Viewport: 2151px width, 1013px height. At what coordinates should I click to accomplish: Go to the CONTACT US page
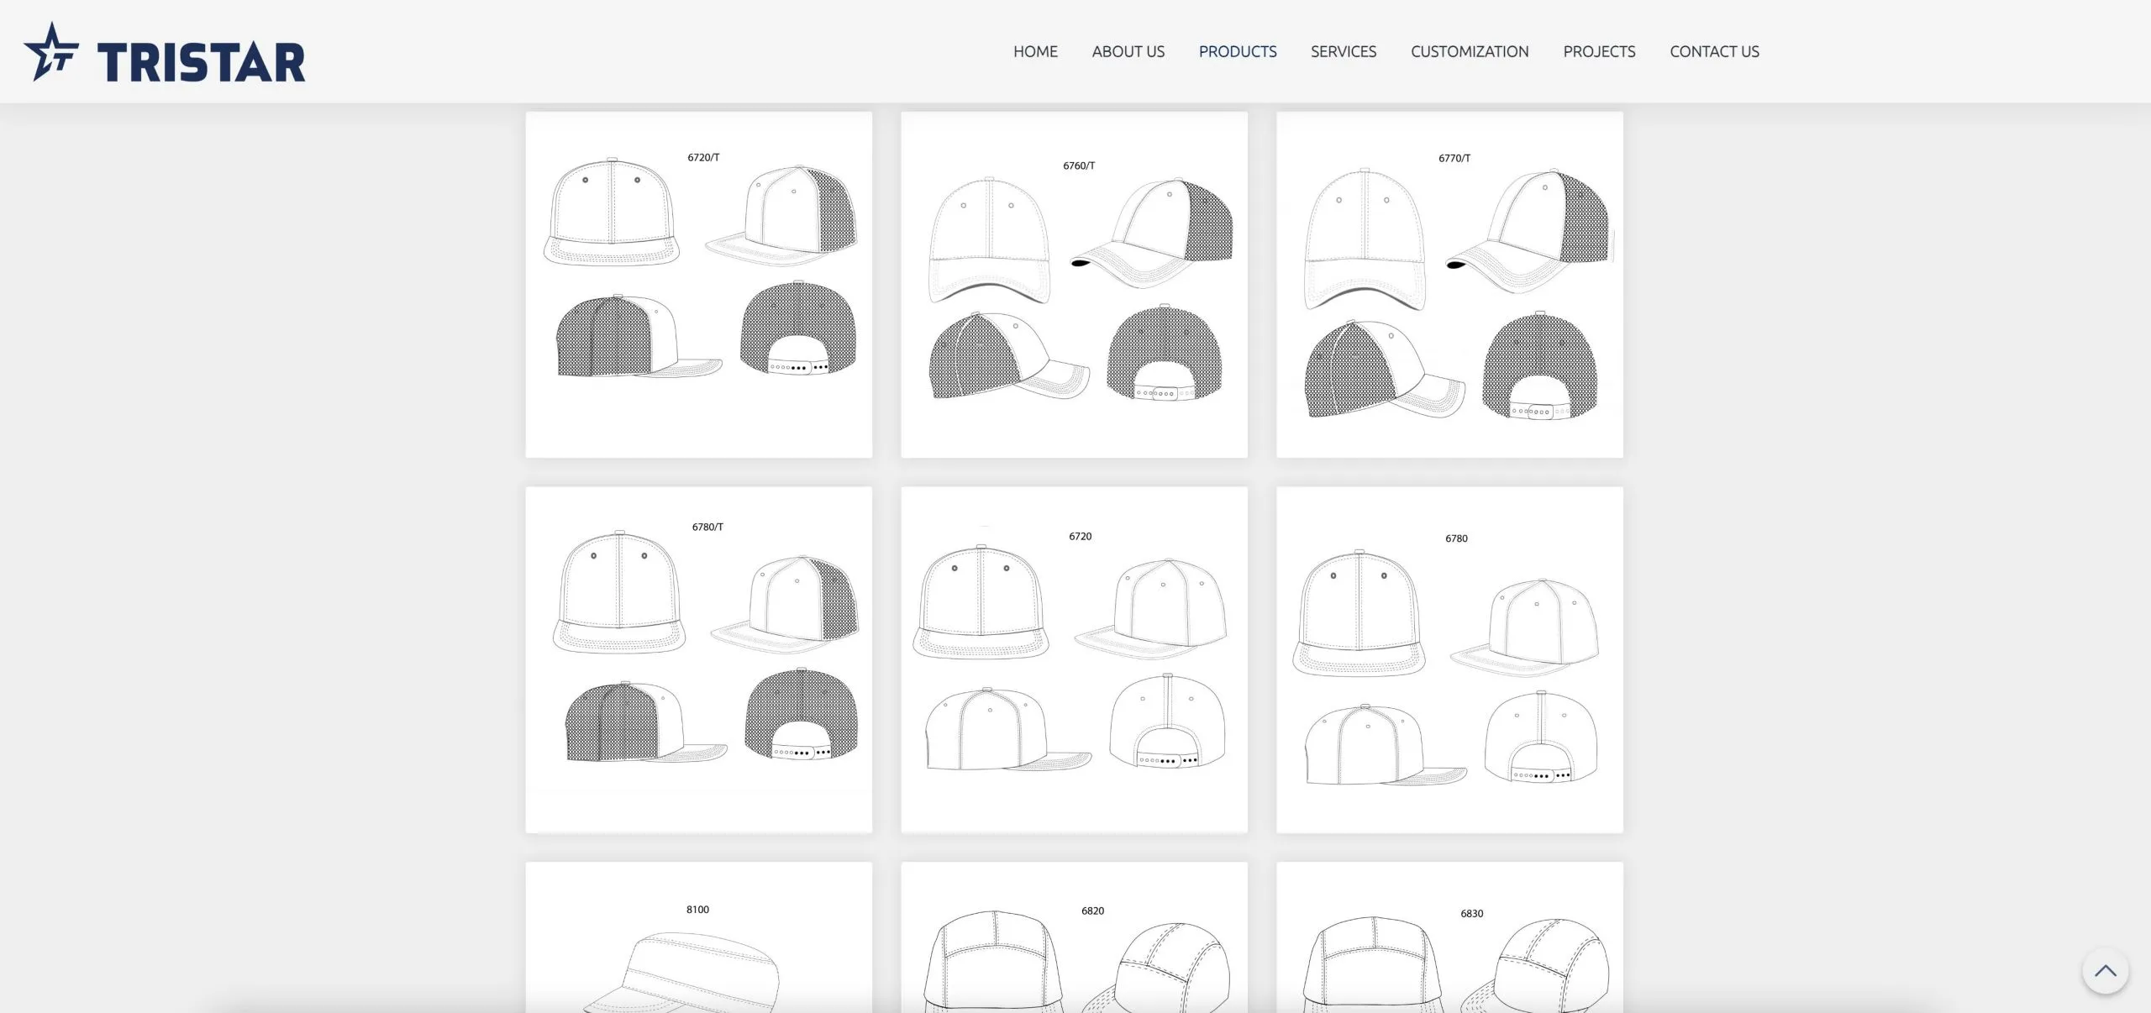pos(1714,51)
